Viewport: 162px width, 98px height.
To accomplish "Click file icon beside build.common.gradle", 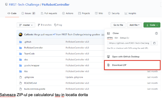I will click(21, 89).
